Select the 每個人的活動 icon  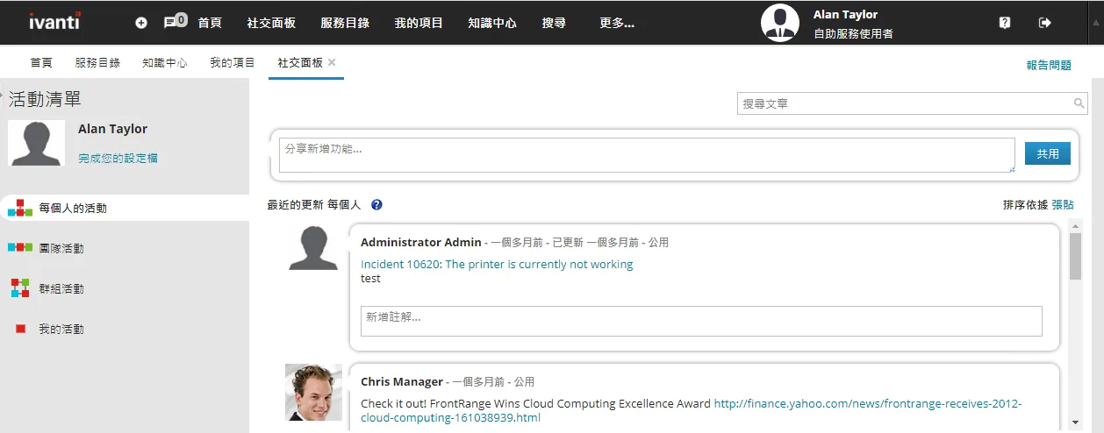tap(19, 208)
